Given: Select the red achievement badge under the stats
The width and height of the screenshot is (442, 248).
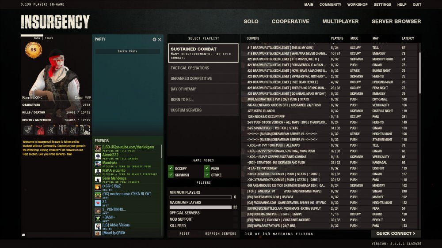Looking at the screenshot, I should (x=39, y=130).
